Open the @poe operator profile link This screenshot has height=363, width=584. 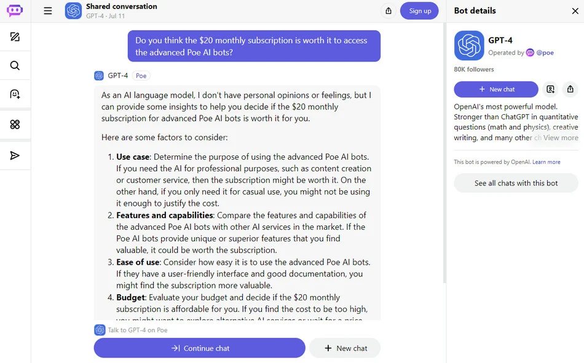click(x=545, y=52)
